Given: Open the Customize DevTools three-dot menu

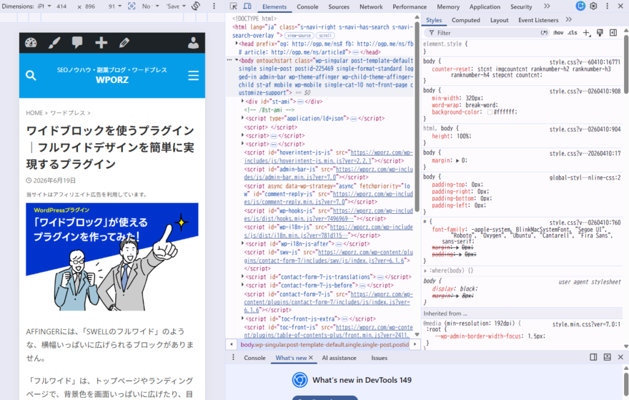Looking at the screenshot, I should click(x=607, y=6).
